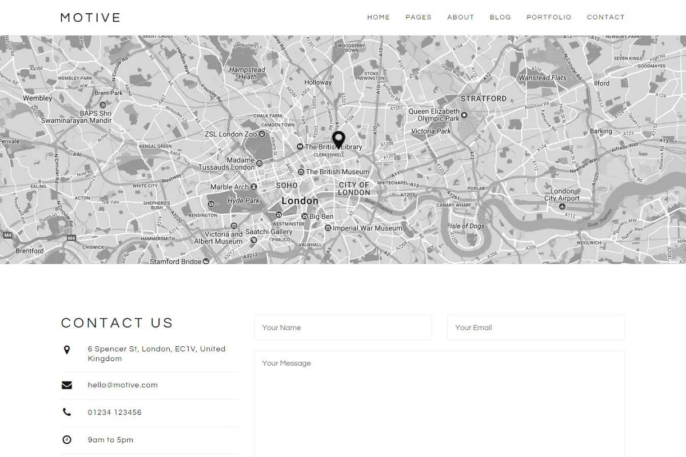Click the black map location pin marker
The height and width of the screenshot is (457, 686).
coord(338,139)
